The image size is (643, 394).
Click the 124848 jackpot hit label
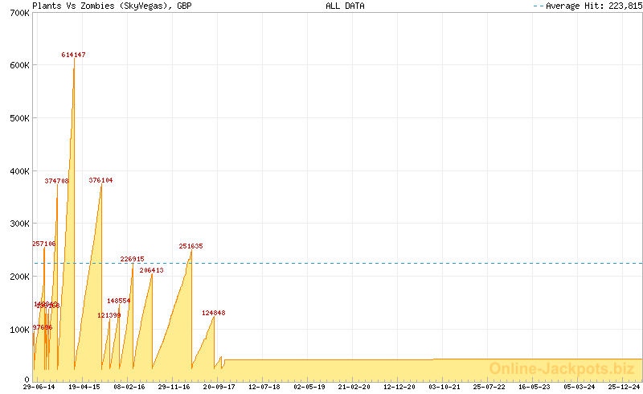[213, 313]
